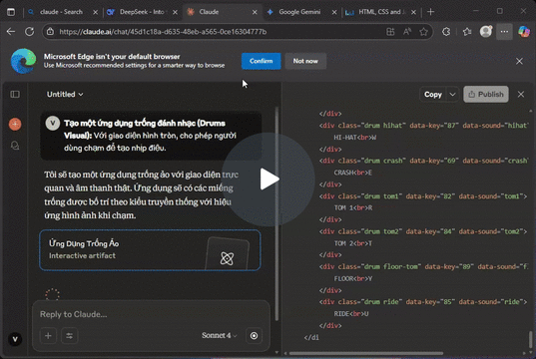Click Not now in the Edge banner
The image size is (536, 359).
click(305, 61)
